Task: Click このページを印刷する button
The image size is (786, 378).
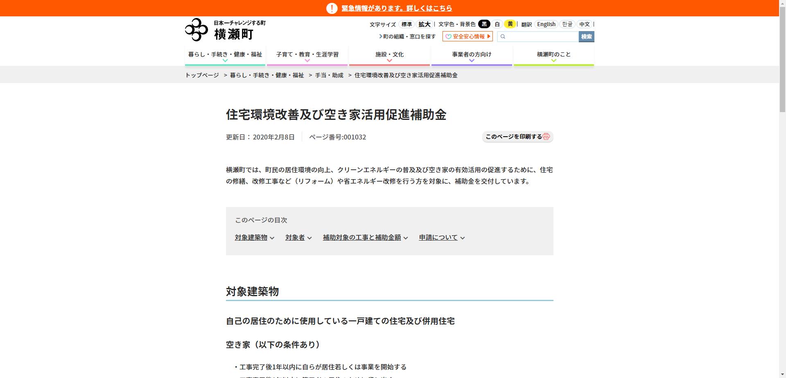Action: click(x=517, y=137)
